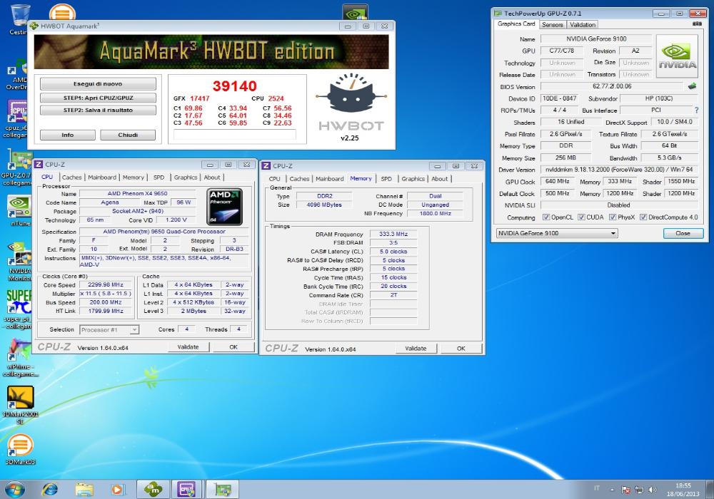Open SPD tab in right CPU-Z

386,179
